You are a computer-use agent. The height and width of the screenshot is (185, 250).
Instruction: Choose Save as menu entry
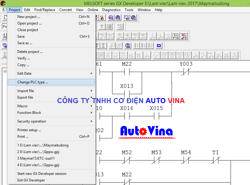pyautogui.click(x=51, y=43)
